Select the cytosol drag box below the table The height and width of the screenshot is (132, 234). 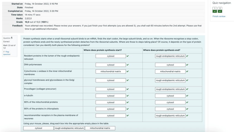(x=38, y=128)
